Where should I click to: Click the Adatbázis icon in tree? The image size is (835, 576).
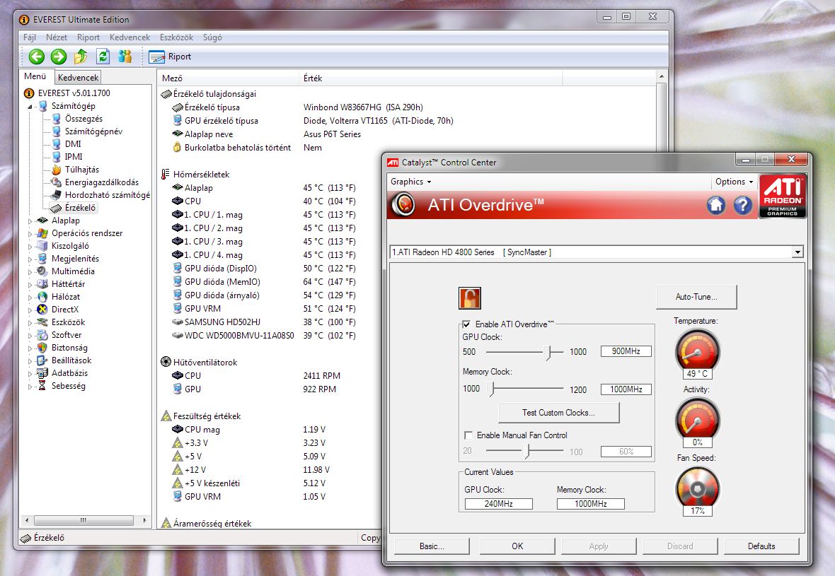click(42, 373)
